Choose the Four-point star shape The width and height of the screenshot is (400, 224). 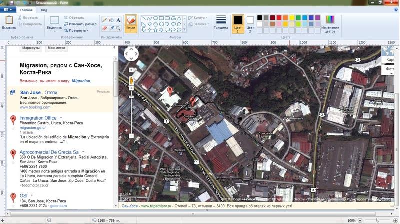tap(149, 30)
